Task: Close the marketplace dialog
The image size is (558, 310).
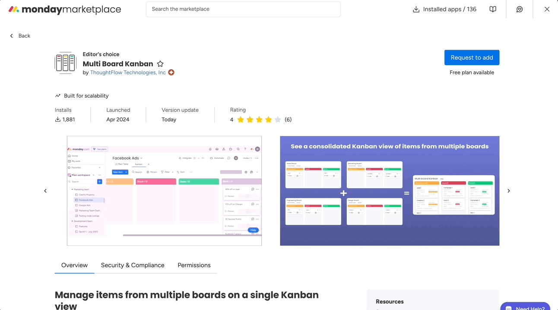Action: [547, 9]
